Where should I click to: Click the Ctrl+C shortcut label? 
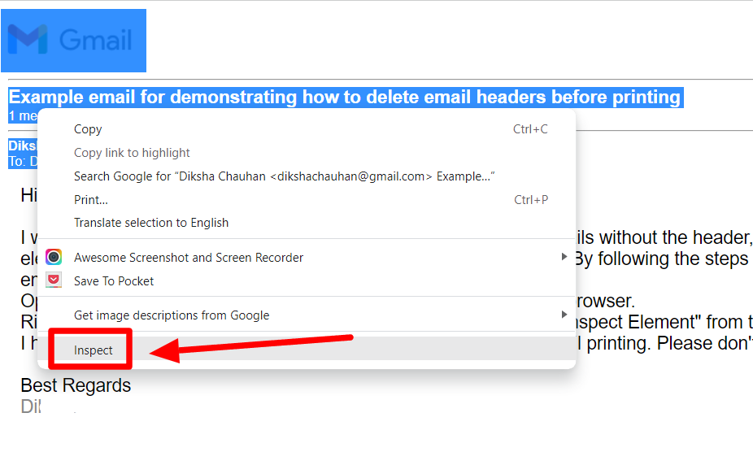pos(530,129)
